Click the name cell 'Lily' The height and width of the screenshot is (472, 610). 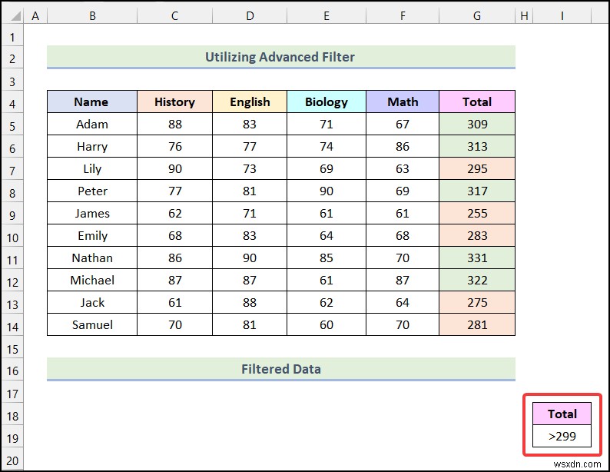(92, 168)
